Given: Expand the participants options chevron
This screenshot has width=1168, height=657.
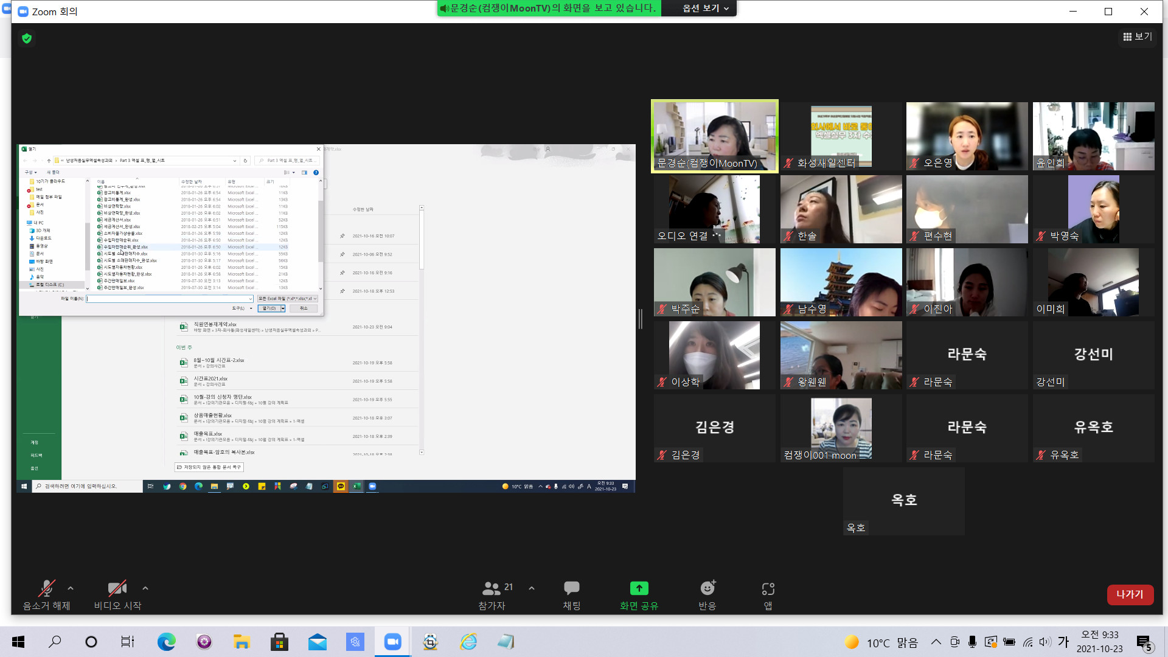Looking at the screenshot, I should tap(532, 588).
